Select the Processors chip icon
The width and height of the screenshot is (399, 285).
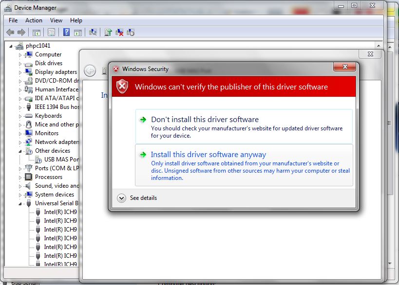28,177
